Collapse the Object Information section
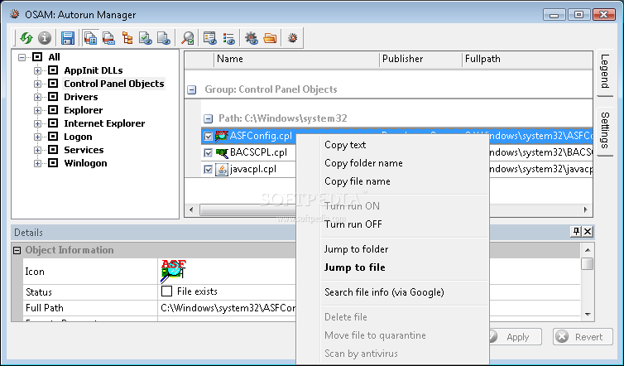This screenshot has width=624, height=366. coord(17,250)
